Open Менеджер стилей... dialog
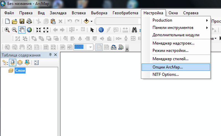221x136 pixels. point(176,59)
